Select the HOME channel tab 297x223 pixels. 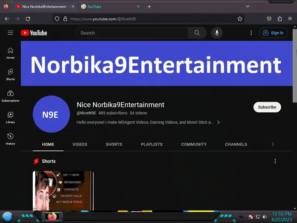coord(48,144)
